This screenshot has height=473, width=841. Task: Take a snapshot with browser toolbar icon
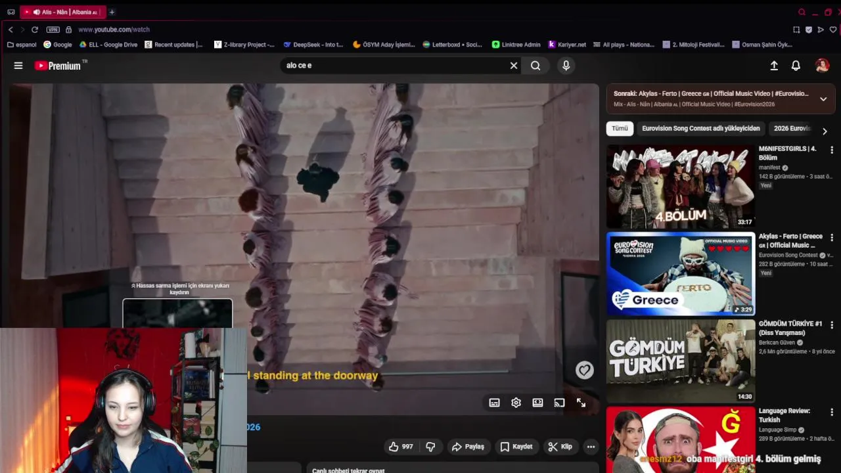[796, 30]
